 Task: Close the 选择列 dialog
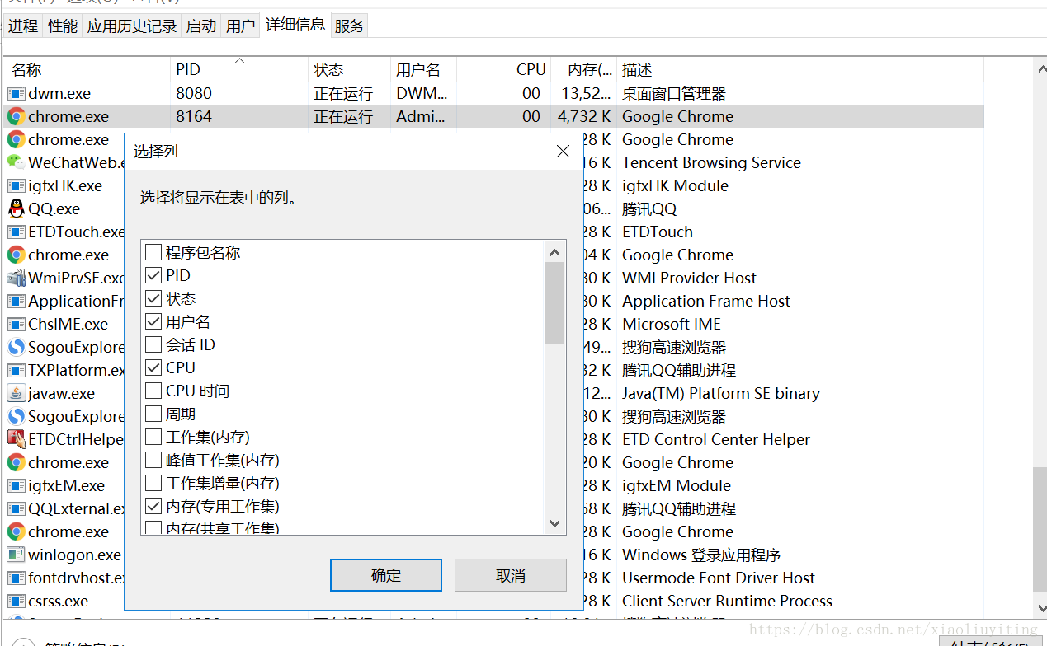pos(564,152)
